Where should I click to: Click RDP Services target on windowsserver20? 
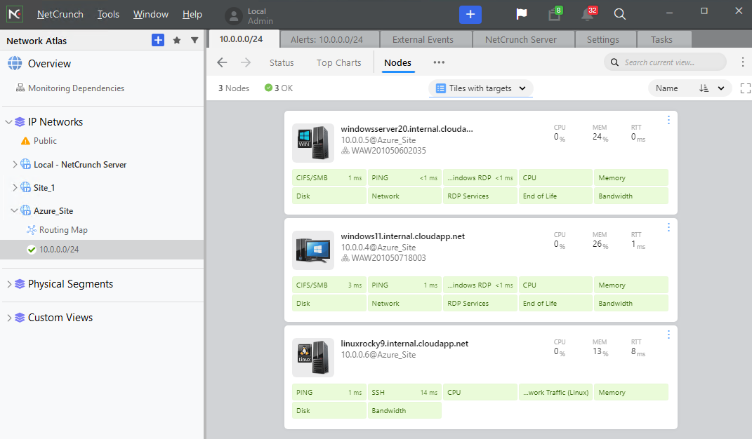480,196
